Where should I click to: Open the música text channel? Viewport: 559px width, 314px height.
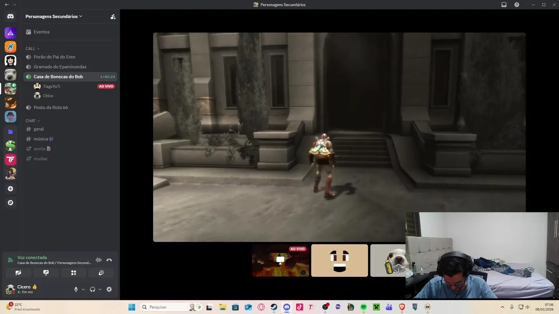point(70,139)
